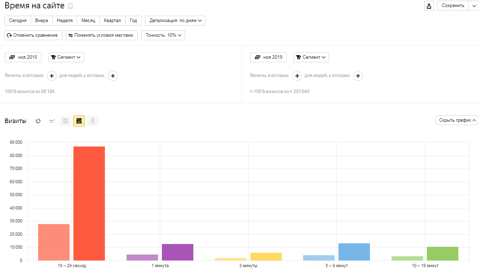Bookmark the report next to the title
Viewport: 479px width, 272px height.
70,6
